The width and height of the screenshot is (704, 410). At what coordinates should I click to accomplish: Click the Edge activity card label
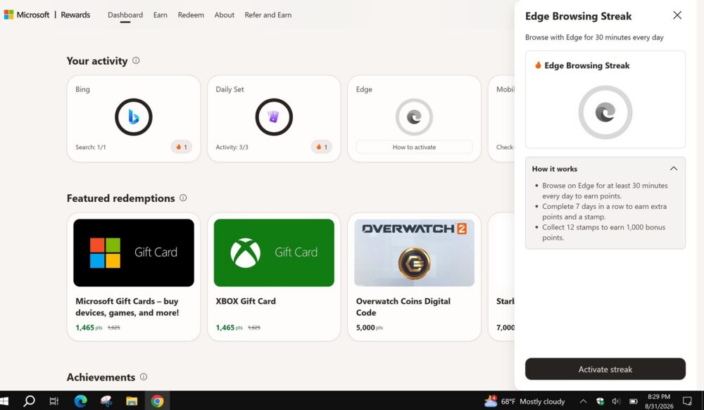(x=364, y=89)
